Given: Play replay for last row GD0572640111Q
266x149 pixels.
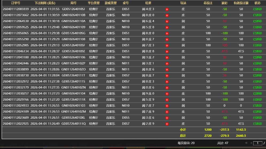Looking at the screenshot, I should click(x=167, y=124).
